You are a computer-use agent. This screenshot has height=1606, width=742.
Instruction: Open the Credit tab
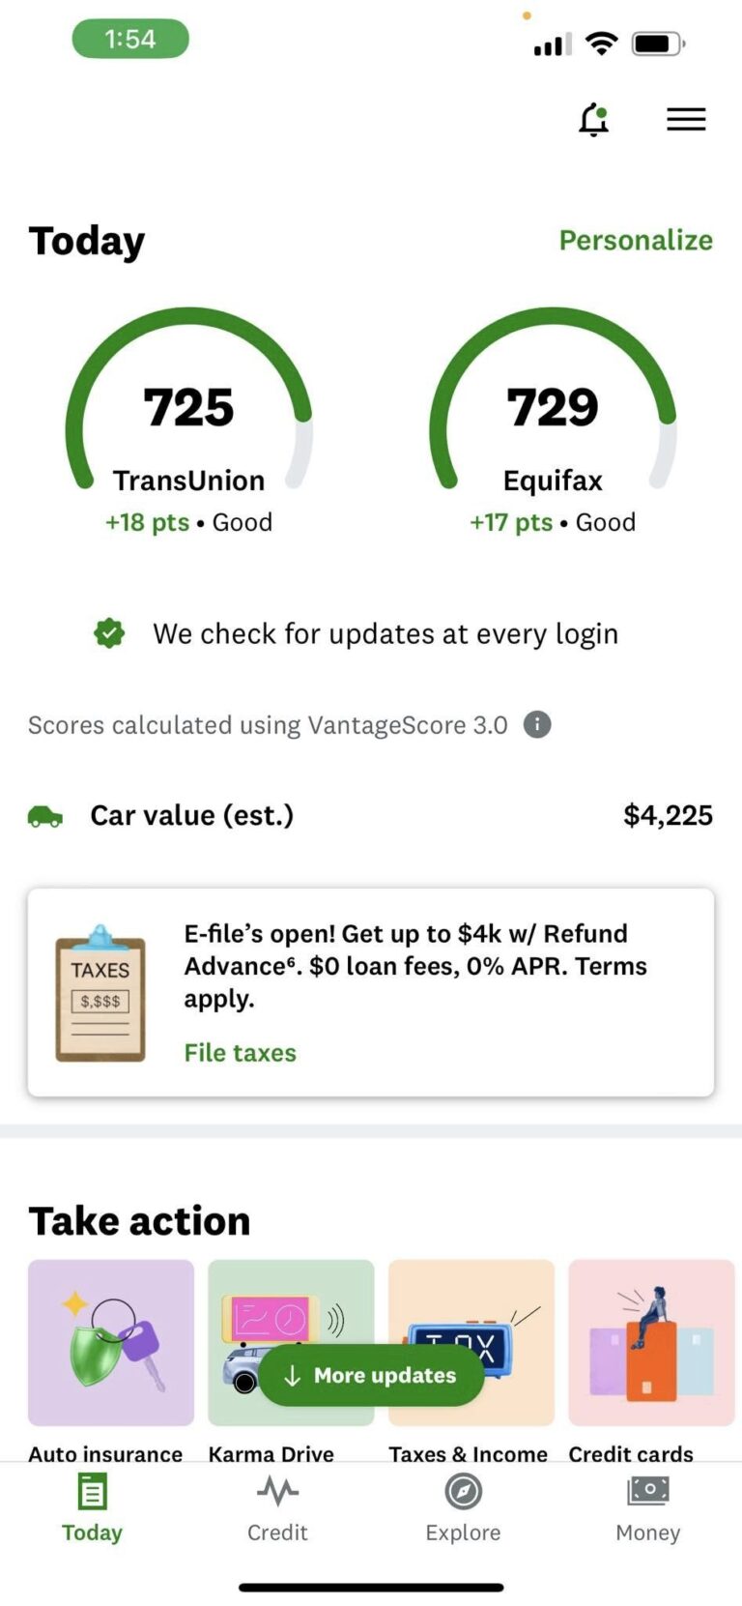click(277, 1508)
